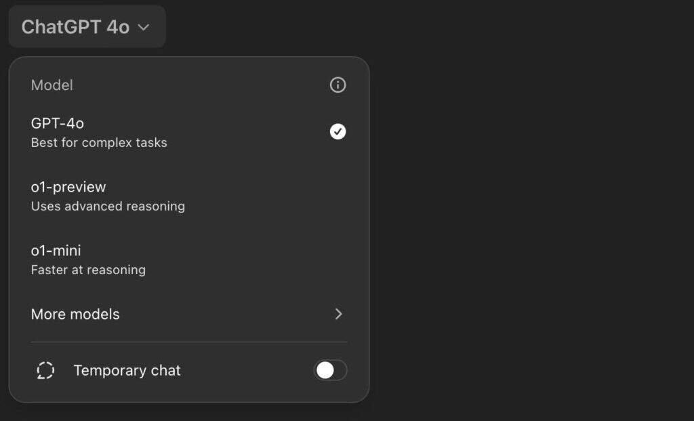Click the chevron next to ChatGPT 4o
Viewport: 694px width, 421px height.
pyautogui.click(x=143, y=27)
